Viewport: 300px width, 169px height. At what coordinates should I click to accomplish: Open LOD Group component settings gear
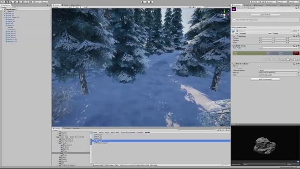click(x=299, y=46)
